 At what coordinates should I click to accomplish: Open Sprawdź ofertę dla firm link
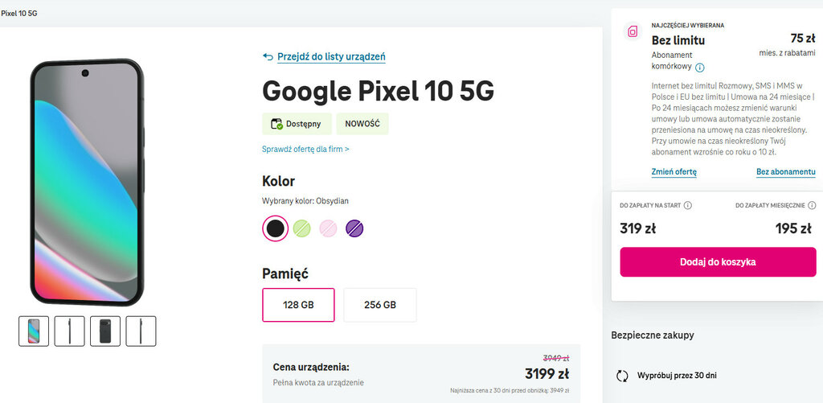click(x=305, y=149)
